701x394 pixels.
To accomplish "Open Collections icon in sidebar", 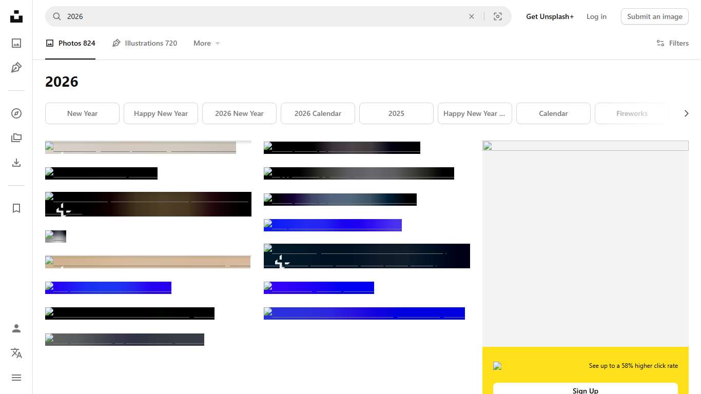I will 16,138.
